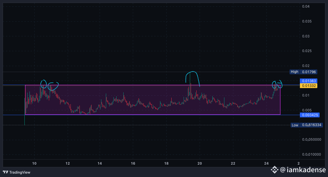The height and width of the screenshot is (177, 328).
Task: Click the 0.04 price axis label
Action: [x=306, y=6]
